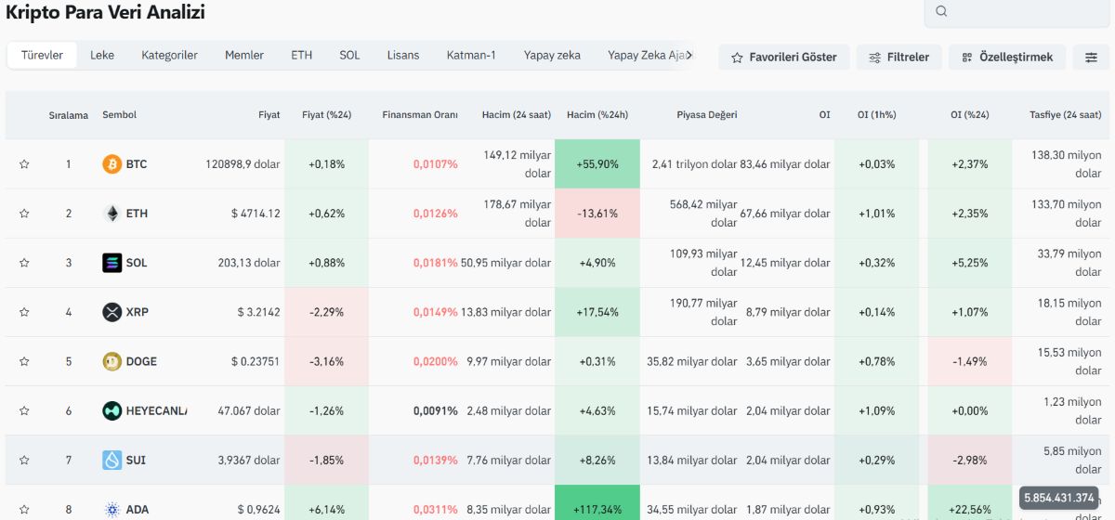Click the Özelleştirmek button
The height and width of the screenshot is (520, 1115).
point(1007,58)
